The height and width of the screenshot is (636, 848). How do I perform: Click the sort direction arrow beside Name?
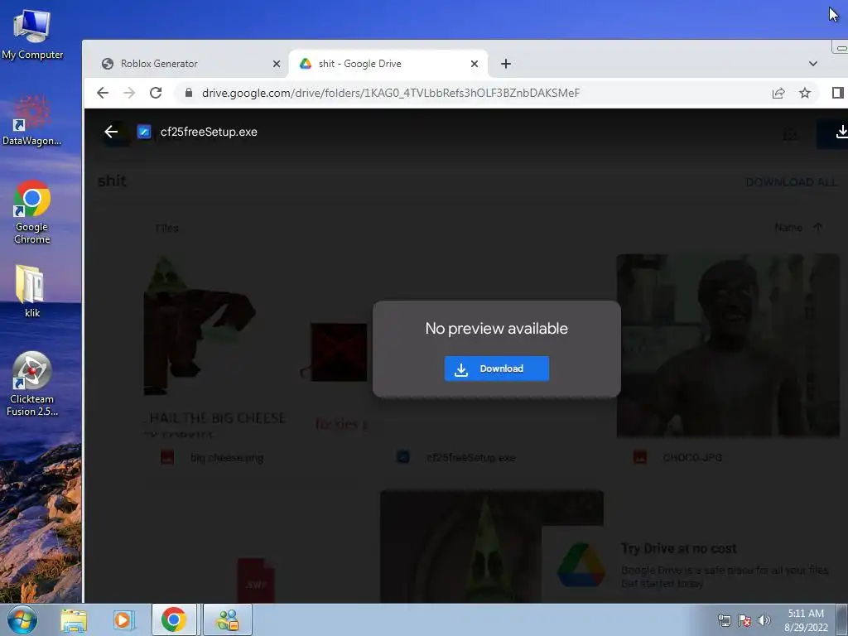click(x=817, y=228)
